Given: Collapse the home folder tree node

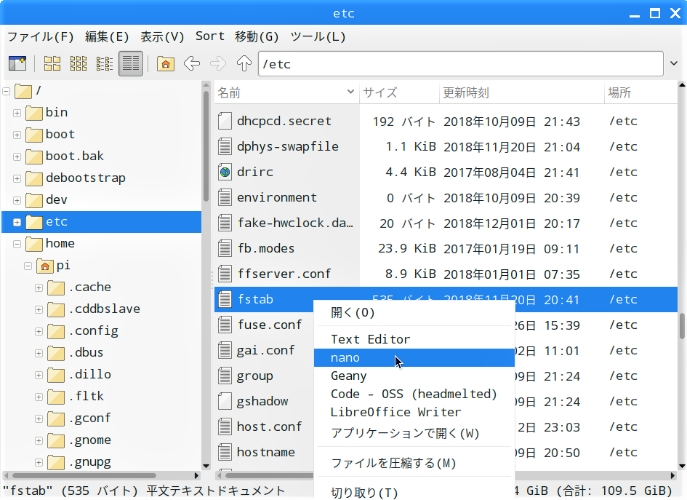Looking at the screenshot, I should point(17,244).
